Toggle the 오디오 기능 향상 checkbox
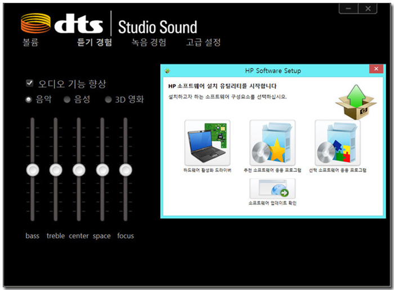This screenshot has width=394, height=290. 30,83
